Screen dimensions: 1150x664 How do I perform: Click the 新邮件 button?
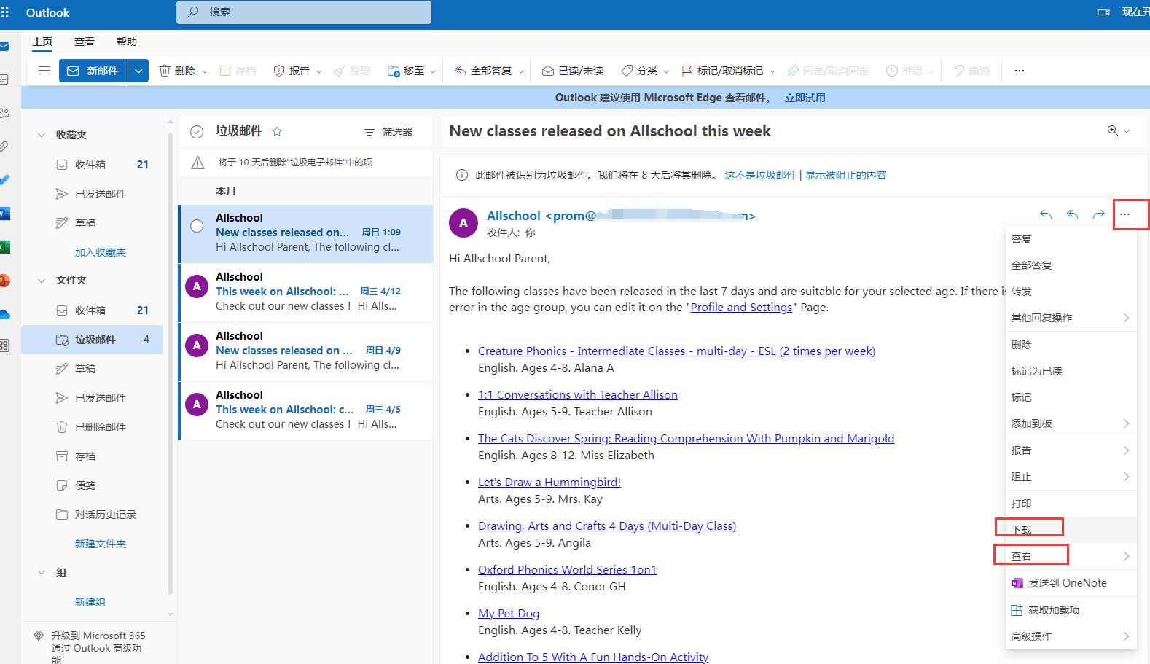tap(93, 71)
